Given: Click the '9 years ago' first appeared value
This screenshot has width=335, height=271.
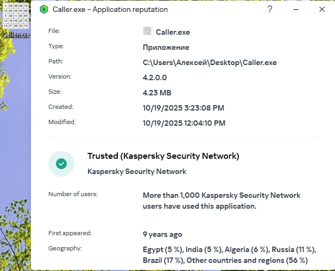Looking at the screenshot, I should click(162, 235).
